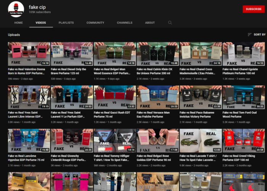Click '9.8K views • 2 months ago' text
The image size is (267, 191).
(x=194, y=165)
